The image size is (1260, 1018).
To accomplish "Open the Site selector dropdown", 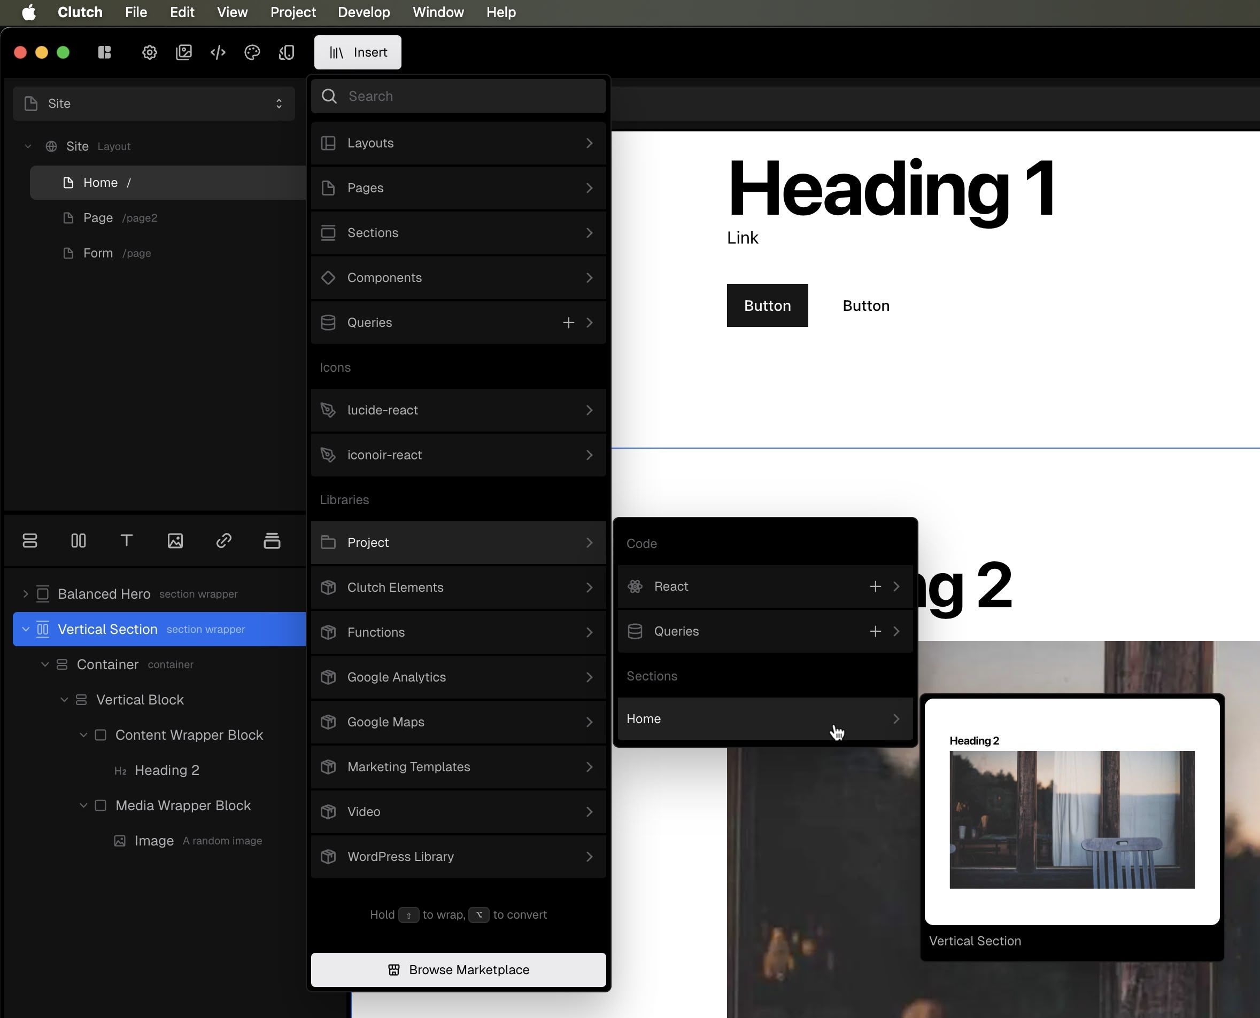I will click(154, 104).
